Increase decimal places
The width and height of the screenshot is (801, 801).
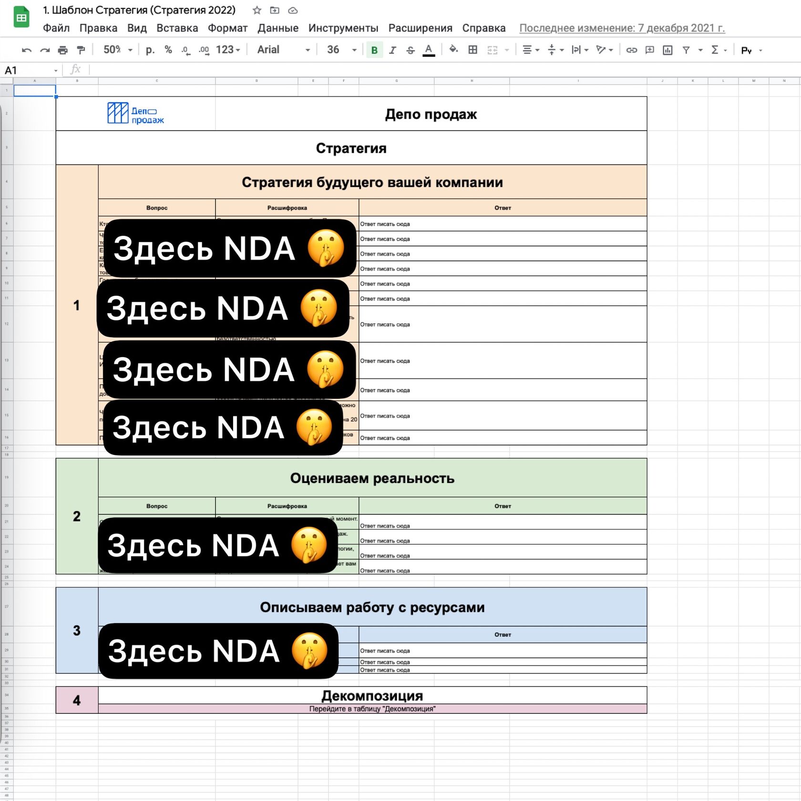[204, 50]
